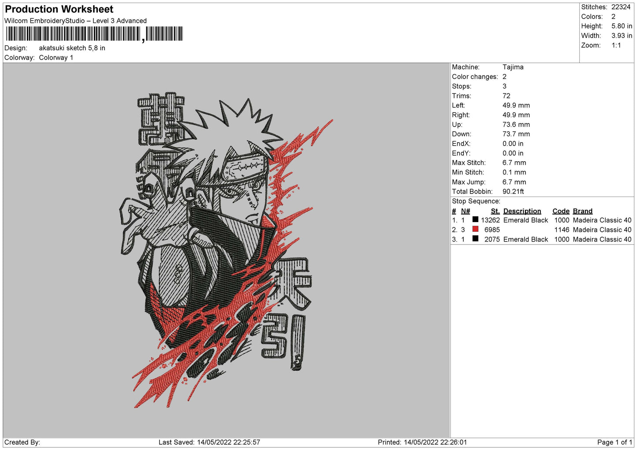Click the underlined Description column header

pos(522,211)
